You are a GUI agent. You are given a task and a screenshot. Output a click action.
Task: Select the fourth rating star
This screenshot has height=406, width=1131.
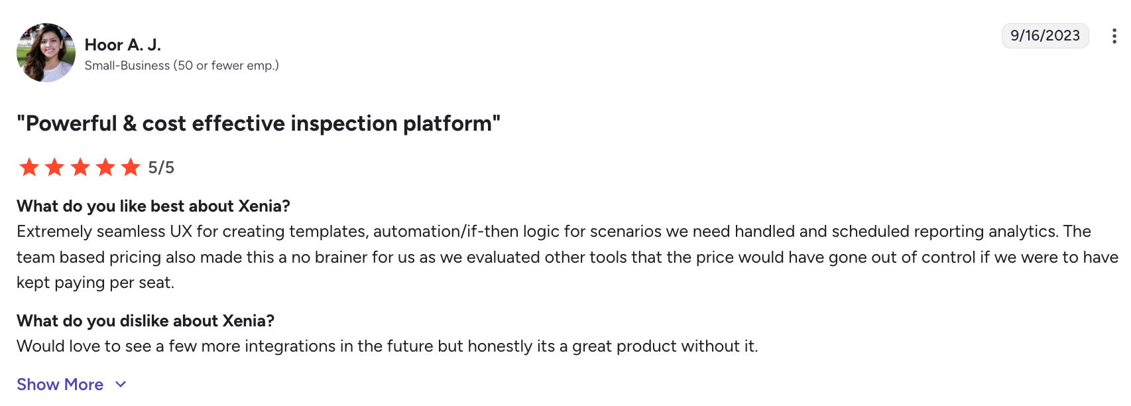(105, 167)
